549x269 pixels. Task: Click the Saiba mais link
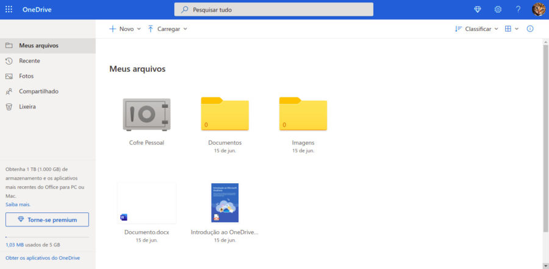[18, 204]
